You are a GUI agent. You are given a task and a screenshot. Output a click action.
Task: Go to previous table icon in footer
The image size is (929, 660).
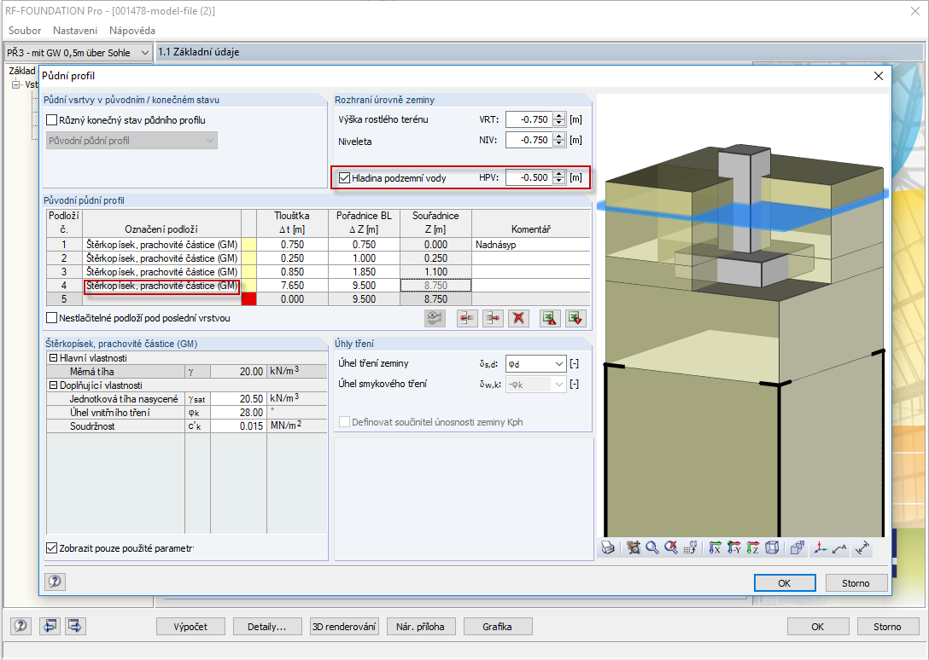coord(50,626)
